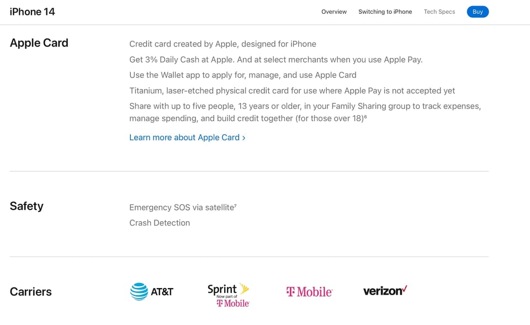
Task: Click the Crash Detection feature text
Action: point(160,223)
